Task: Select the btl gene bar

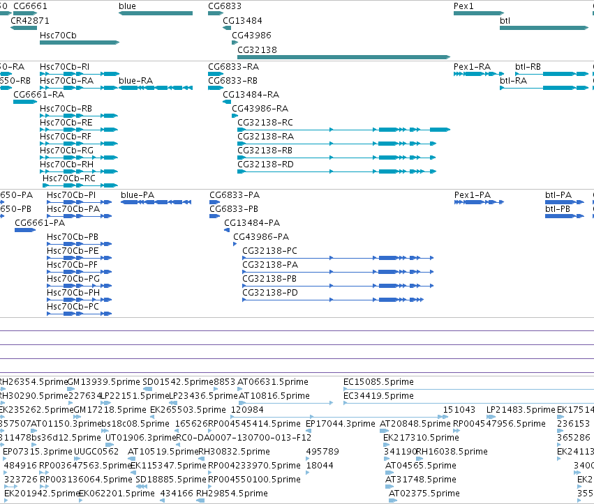Action: pyautogui.click(x=544, y=28)
